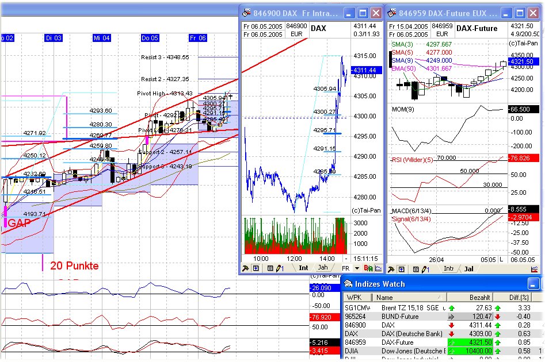Screen dimensions: 545x362
Task: Click the SMA(5) indicator label in DAX-Future chart
Action: 402,52
